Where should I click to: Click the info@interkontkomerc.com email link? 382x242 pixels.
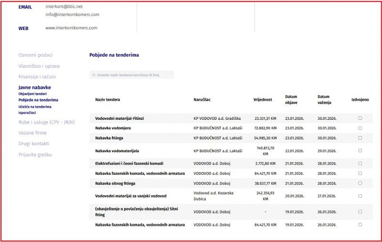click(x=72, y=14)
